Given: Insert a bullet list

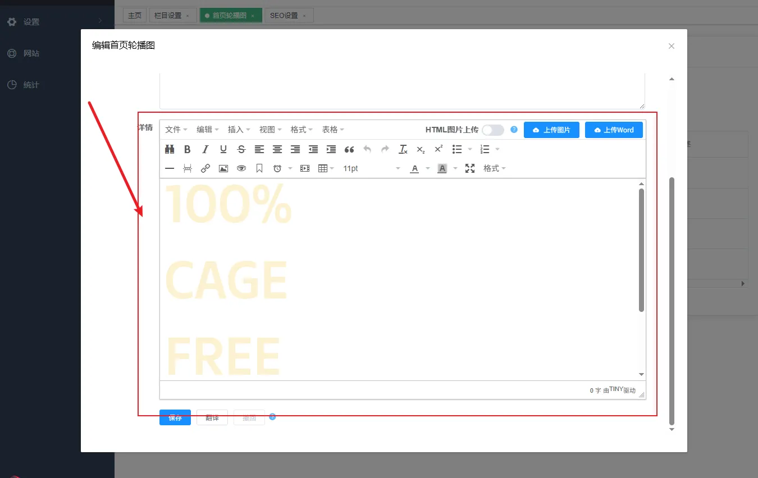Looking at the screenshot, I should tap(457, 149).
